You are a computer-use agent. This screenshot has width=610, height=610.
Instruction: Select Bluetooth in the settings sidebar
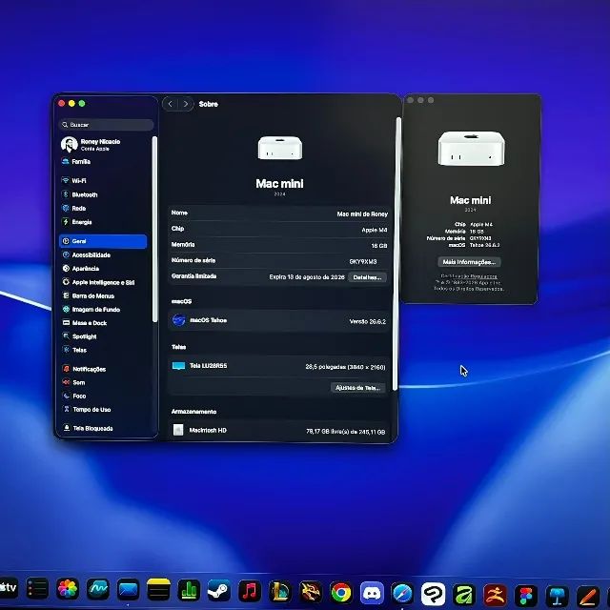pyautogui.click(x=103, y=194)
